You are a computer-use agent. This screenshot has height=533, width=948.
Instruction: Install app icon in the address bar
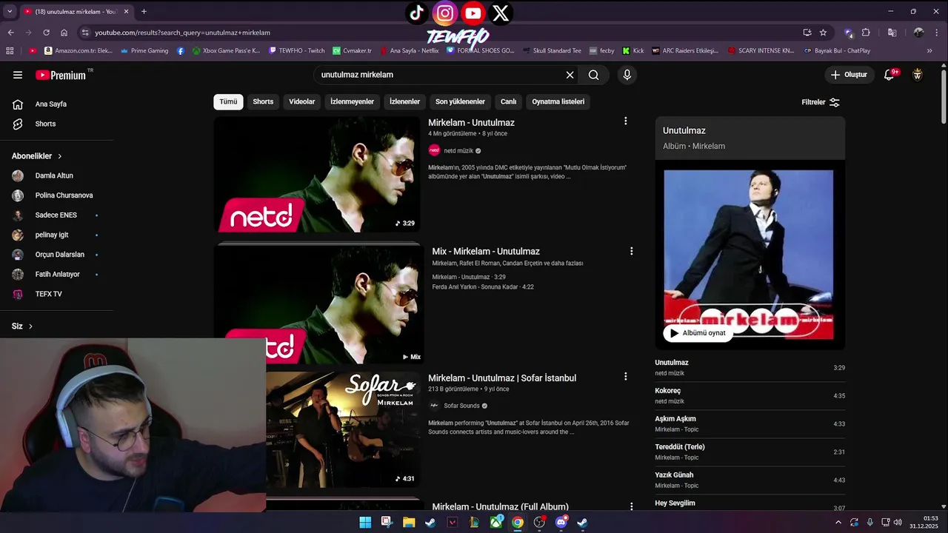click(x=807, y=33)
